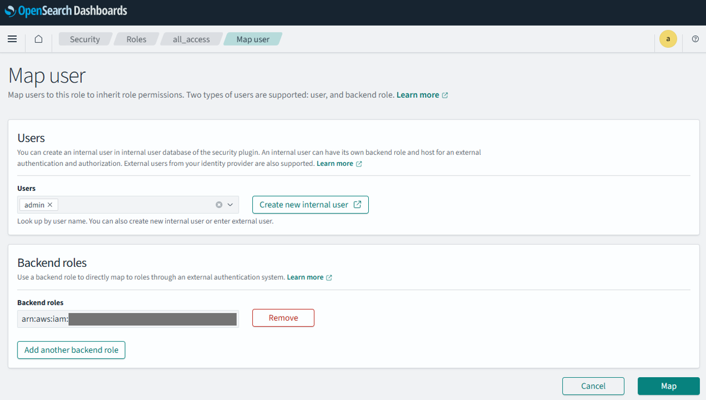Click Add another backend role
Viewport: 706px width, 400px height.
71,350
